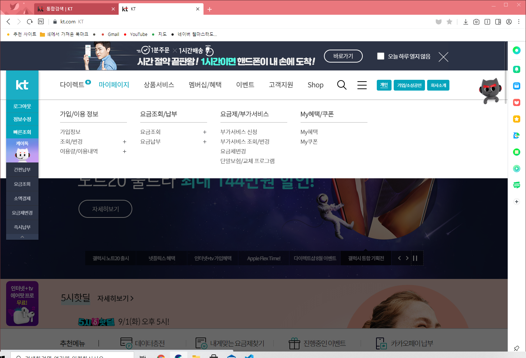Click the KT logo in the sidebar
The width and height of the screenshot is (526, 358).
pyautogui.click(x=22, y=85)
